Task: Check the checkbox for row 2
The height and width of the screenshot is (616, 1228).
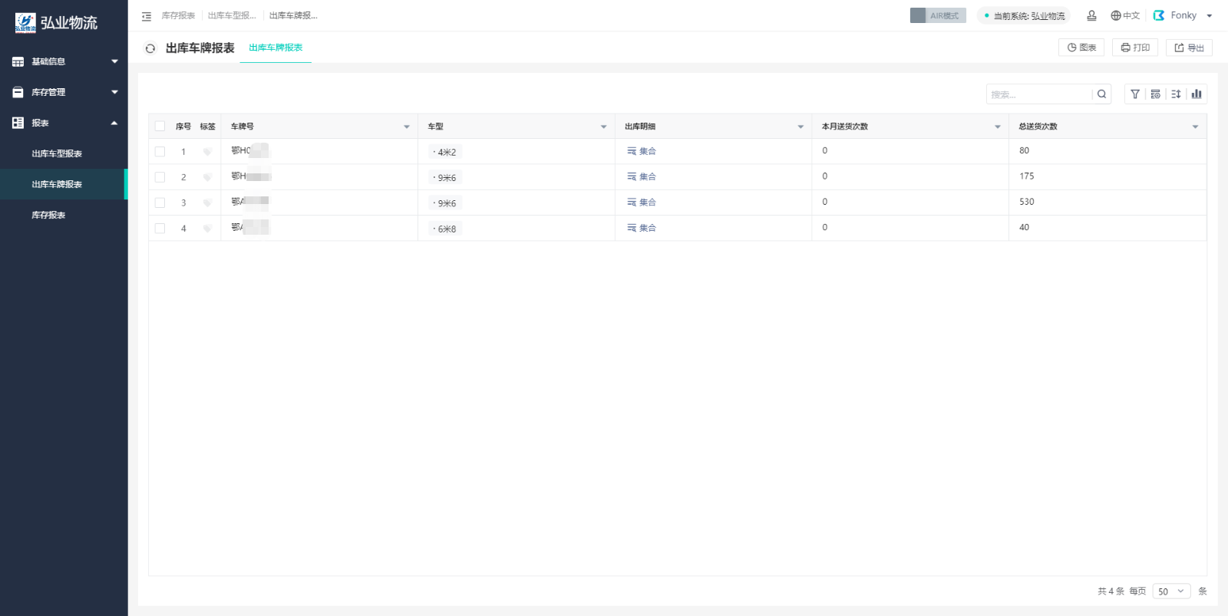Action: [160, 177]
